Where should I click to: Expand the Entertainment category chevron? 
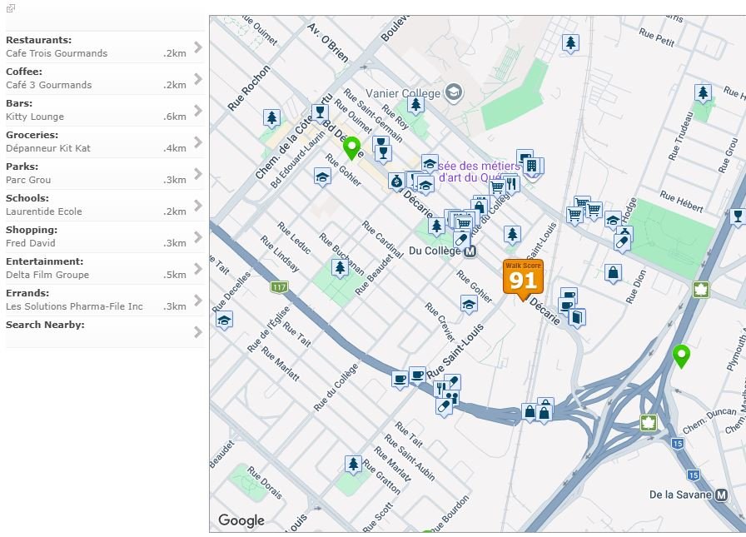[198, 269]
